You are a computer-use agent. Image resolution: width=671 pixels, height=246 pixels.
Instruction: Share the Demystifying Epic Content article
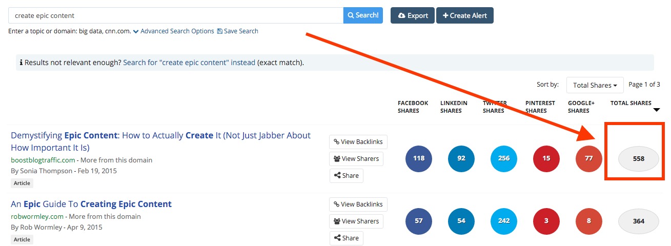coord(347,175)
